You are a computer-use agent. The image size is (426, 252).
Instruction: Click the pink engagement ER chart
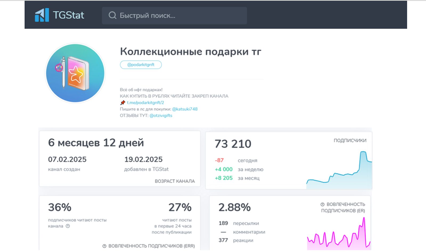[339, 234]
